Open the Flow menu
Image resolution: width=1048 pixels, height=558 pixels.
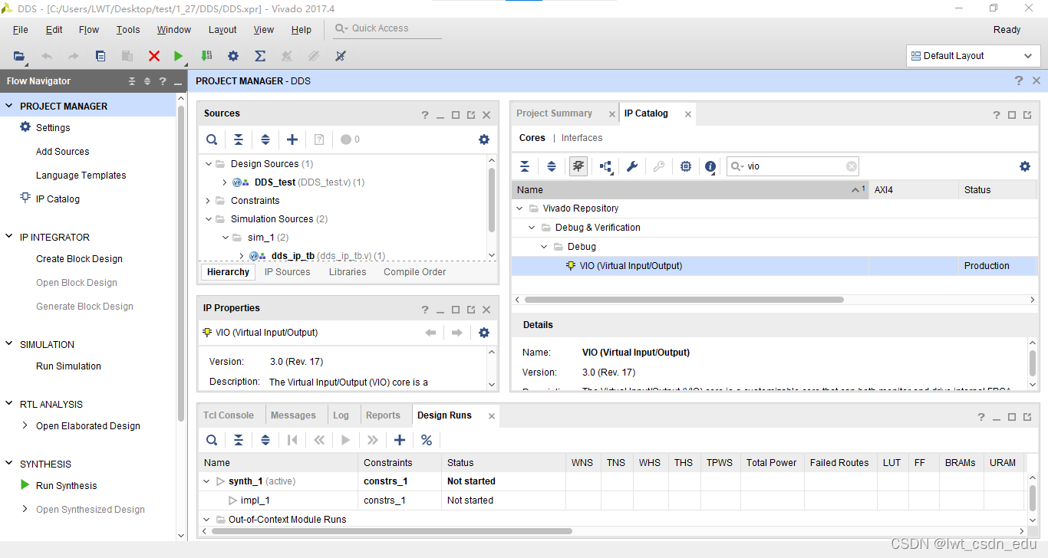tap(89, 30)
